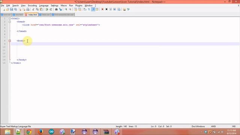The image size is (240, 135).
Task: Click 'Hyper Text Markup Language file' status text
Action: (x=15, y=126)
